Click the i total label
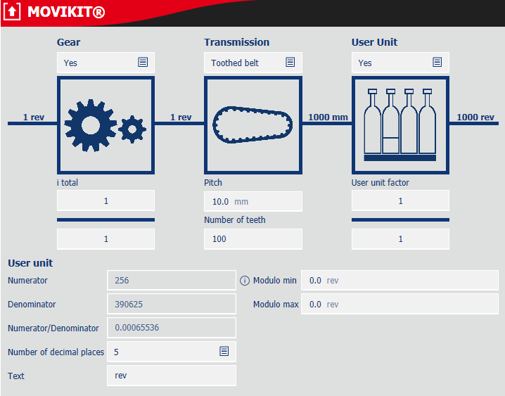The width and height of the screenshot is (505, 396). 68,183
